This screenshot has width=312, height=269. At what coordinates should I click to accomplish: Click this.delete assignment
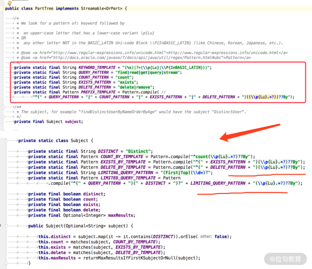[x=52, y=253]
